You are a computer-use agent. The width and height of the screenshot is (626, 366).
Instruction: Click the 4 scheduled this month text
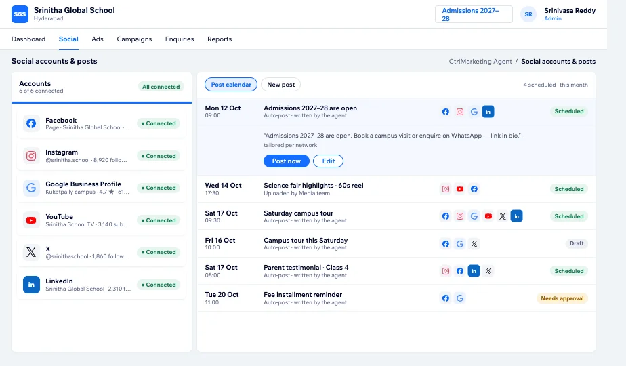pyautogui.click(x=556, y=85)
